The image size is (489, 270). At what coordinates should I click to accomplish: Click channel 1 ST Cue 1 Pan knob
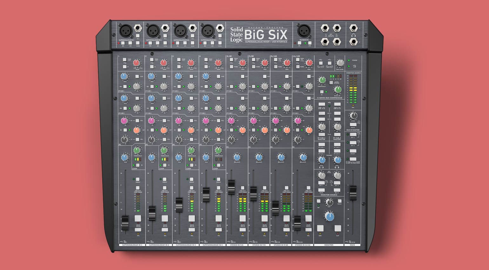point(124,76)
